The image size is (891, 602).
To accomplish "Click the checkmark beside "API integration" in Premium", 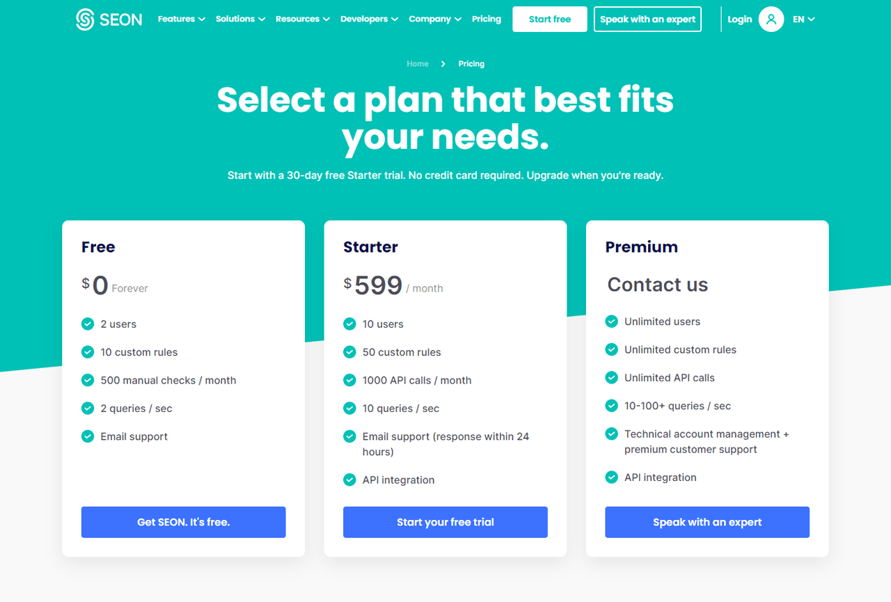I will click(611, 477).
